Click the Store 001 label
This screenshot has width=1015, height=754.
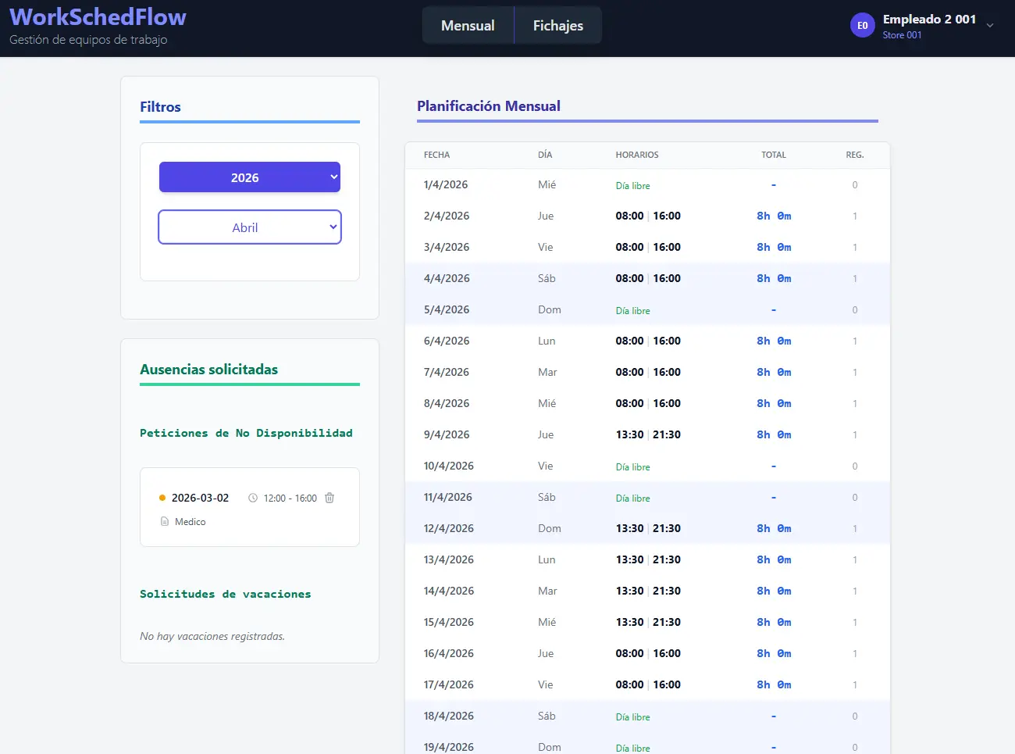click(x=902, y=35)
